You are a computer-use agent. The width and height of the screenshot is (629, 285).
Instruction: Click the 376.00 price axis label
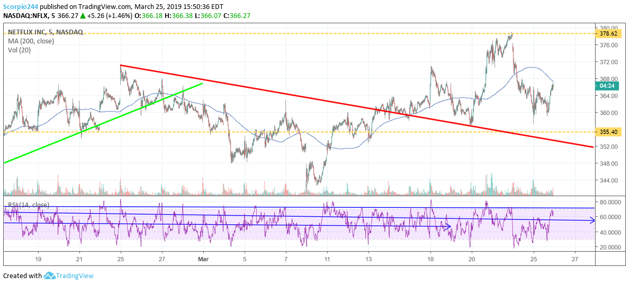click(x=608, y=45)
